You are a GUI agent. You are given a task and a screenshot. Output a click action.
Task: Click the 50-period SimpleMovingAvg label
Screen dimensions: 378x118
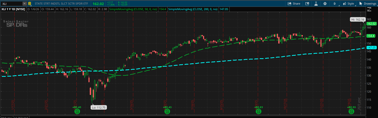click(x=133, y=9)
